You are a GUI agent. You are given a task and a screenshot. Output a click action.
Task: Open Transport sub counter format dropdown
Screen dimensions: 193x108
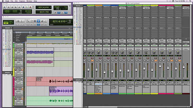click(50, 12)
